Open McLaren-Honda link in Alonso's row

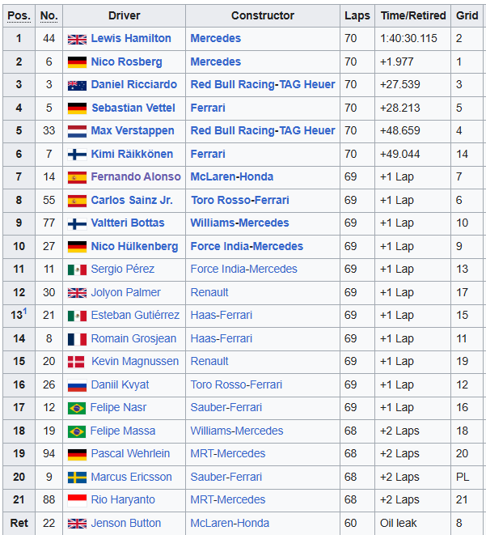pos(232,176)
